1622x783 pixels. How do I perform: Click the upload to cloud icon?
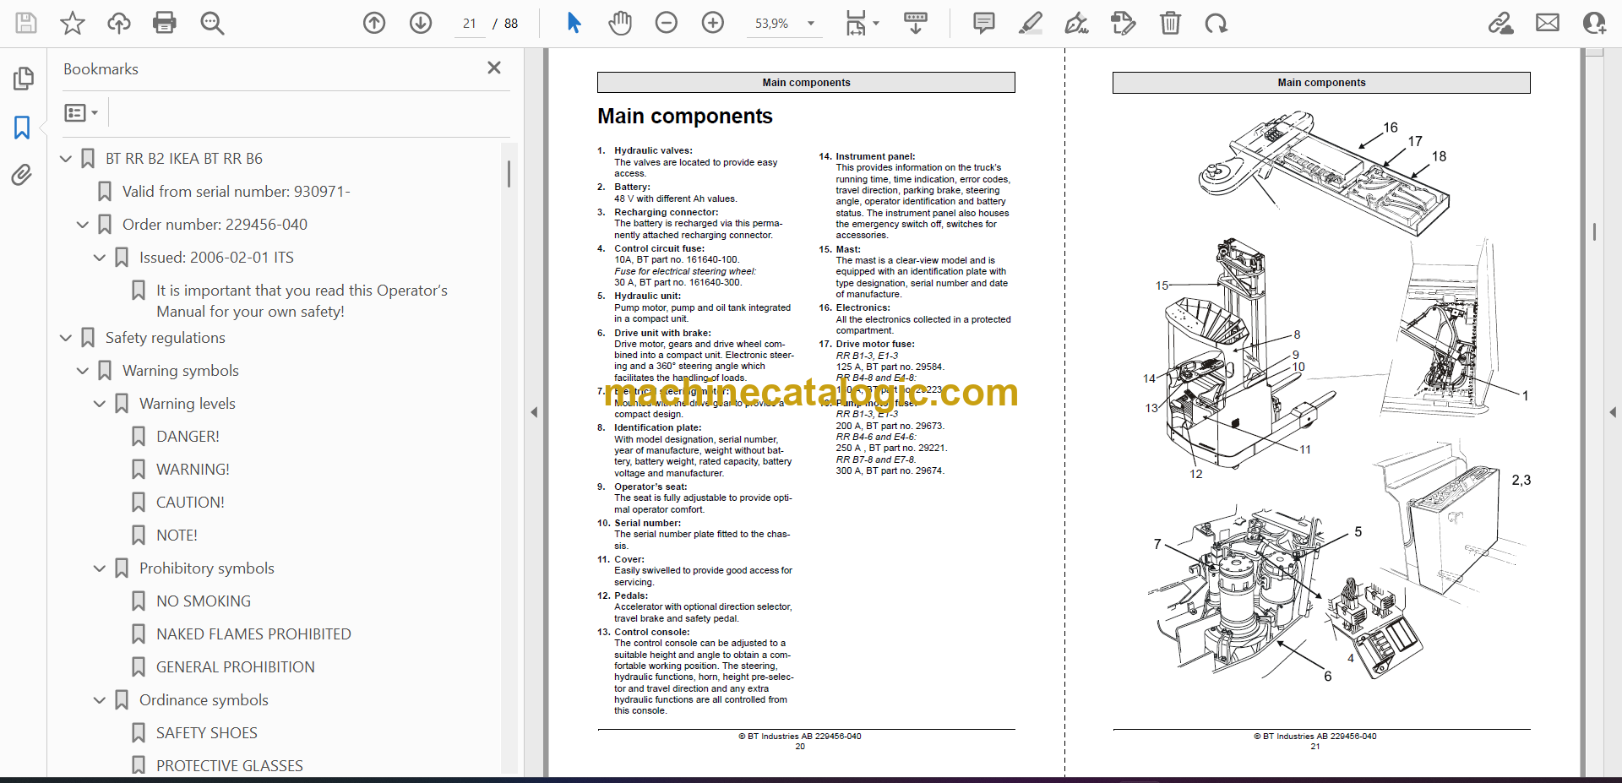(x=119, y=23)
